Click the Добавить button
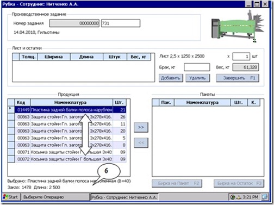This screenshot has height=205, width=274. coord(171,78)
